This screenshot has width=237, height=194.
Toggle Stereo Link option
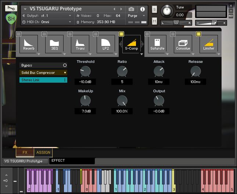[x=43, y=80]
